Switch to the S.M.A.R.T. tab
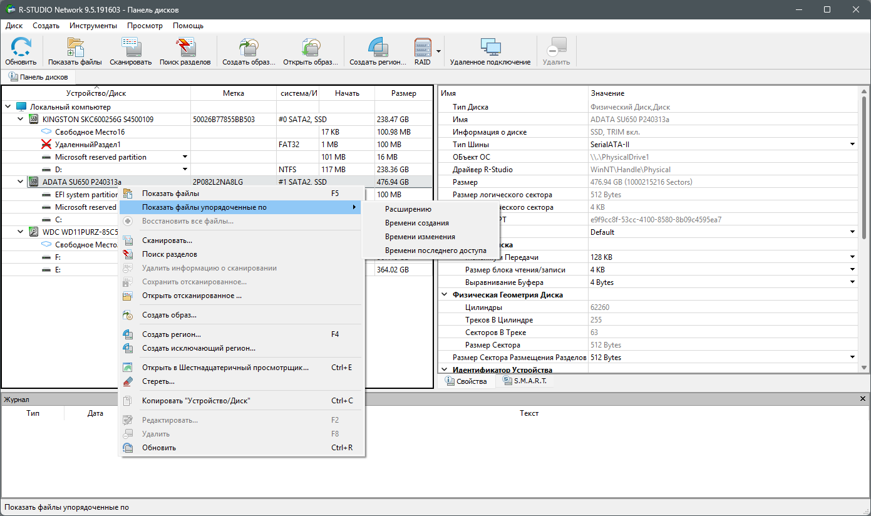 coord(525,381)
